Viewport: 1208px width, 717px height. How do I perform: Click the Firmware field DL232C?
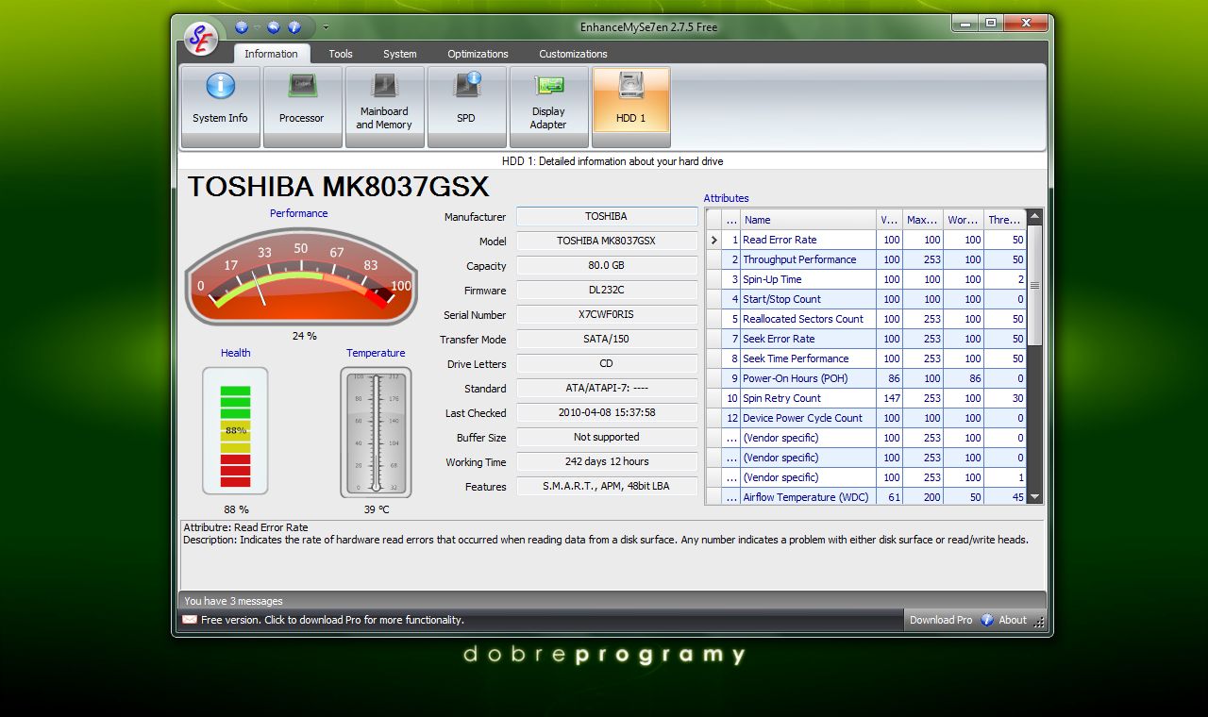pos(607,290)
